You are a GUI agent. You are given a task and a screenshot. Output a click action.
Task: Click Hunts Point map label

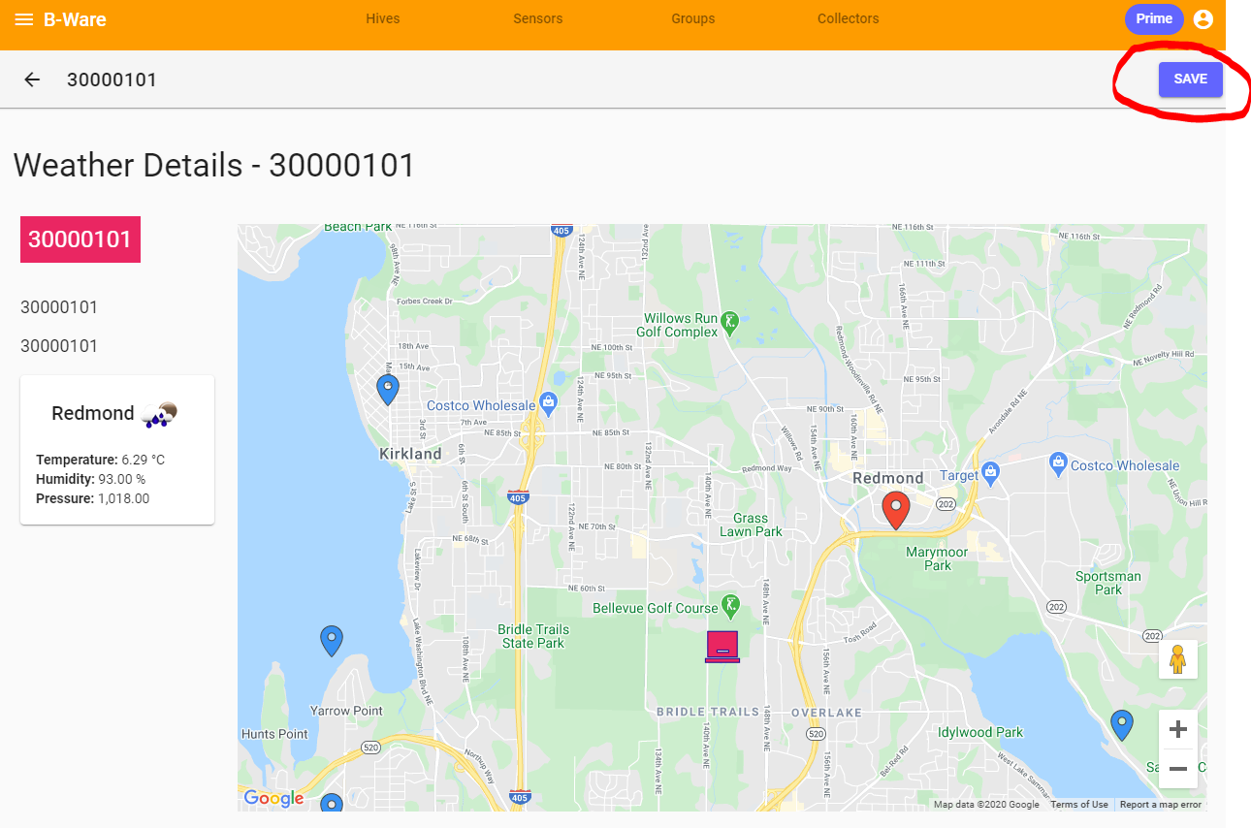tap(274, 734)
